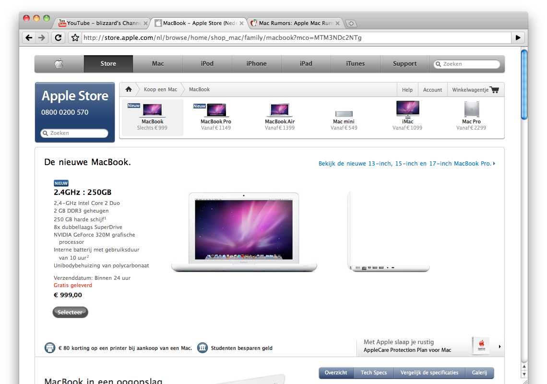Switch to the Tech Specs tab

pos(374,373)
